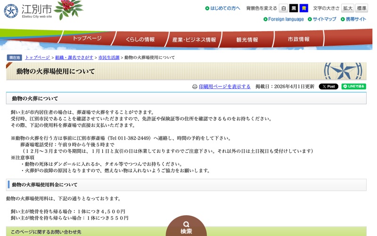Click the fee line 4,500円
Image resolution: width=377 pixels, height=236 pixels.
(x=68, y=211)
